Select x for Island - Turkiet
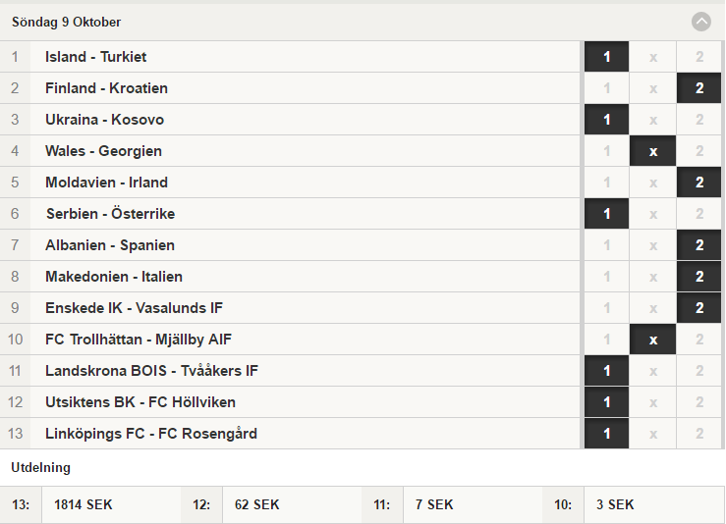This screenshot has height=524, width=726. (x=653, y=57)
